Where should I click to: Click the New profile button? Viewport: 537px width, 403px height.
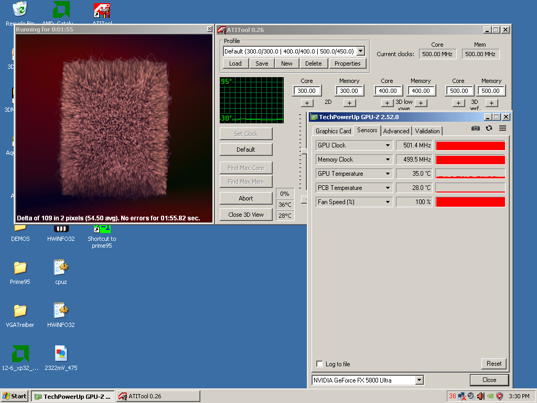click(287, 63)
